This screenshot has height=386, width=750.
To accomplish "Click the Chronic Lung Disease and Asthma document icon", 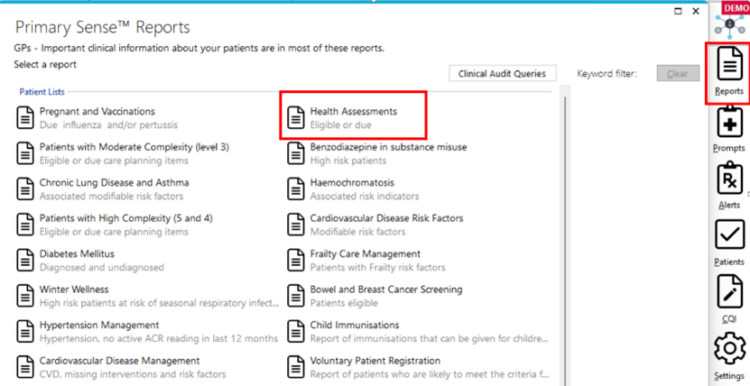I will pyautogui.click(x=25, y=188).
